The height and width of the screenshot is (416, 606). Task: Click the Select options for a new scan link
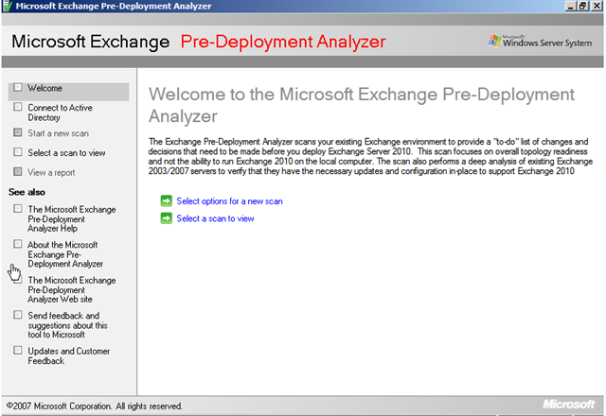click(229, 201)
